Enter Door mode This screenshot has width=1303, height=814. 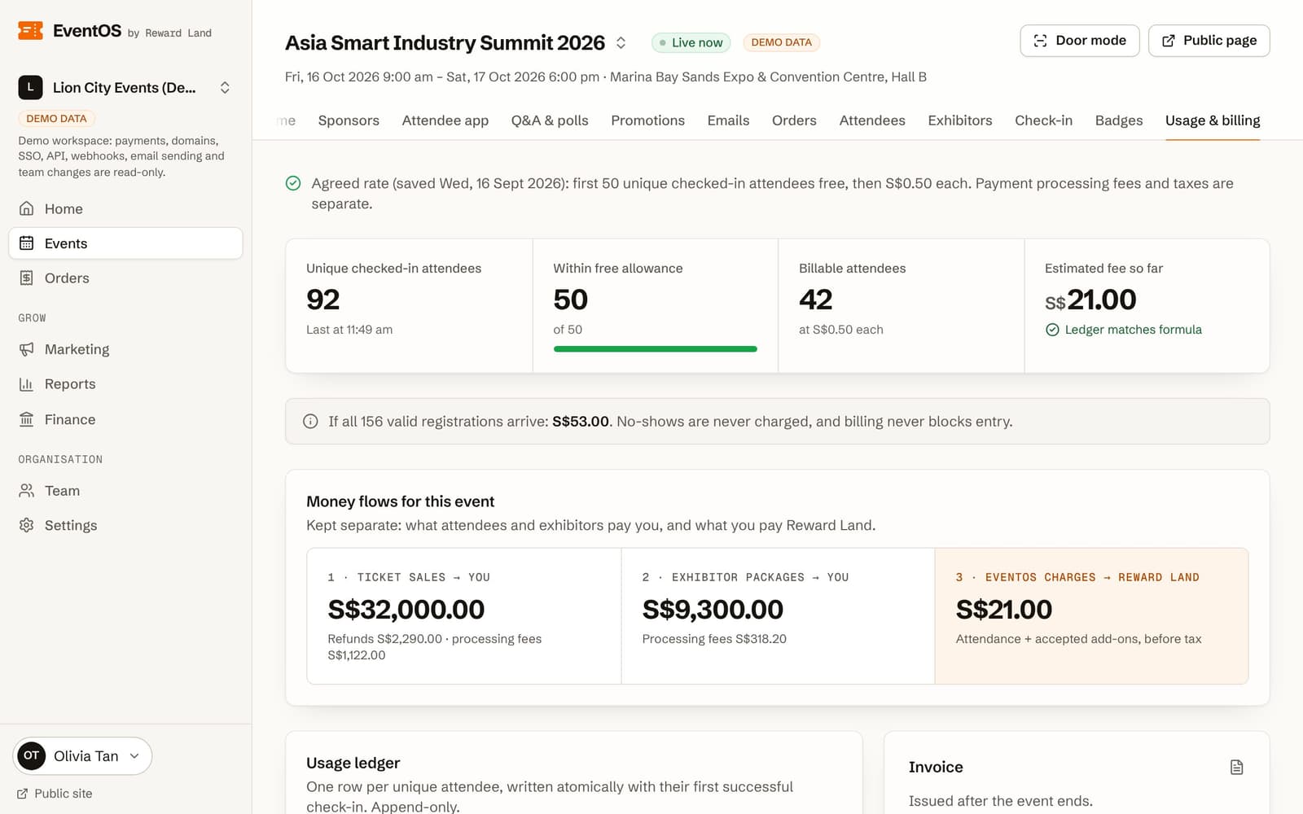1080,41
